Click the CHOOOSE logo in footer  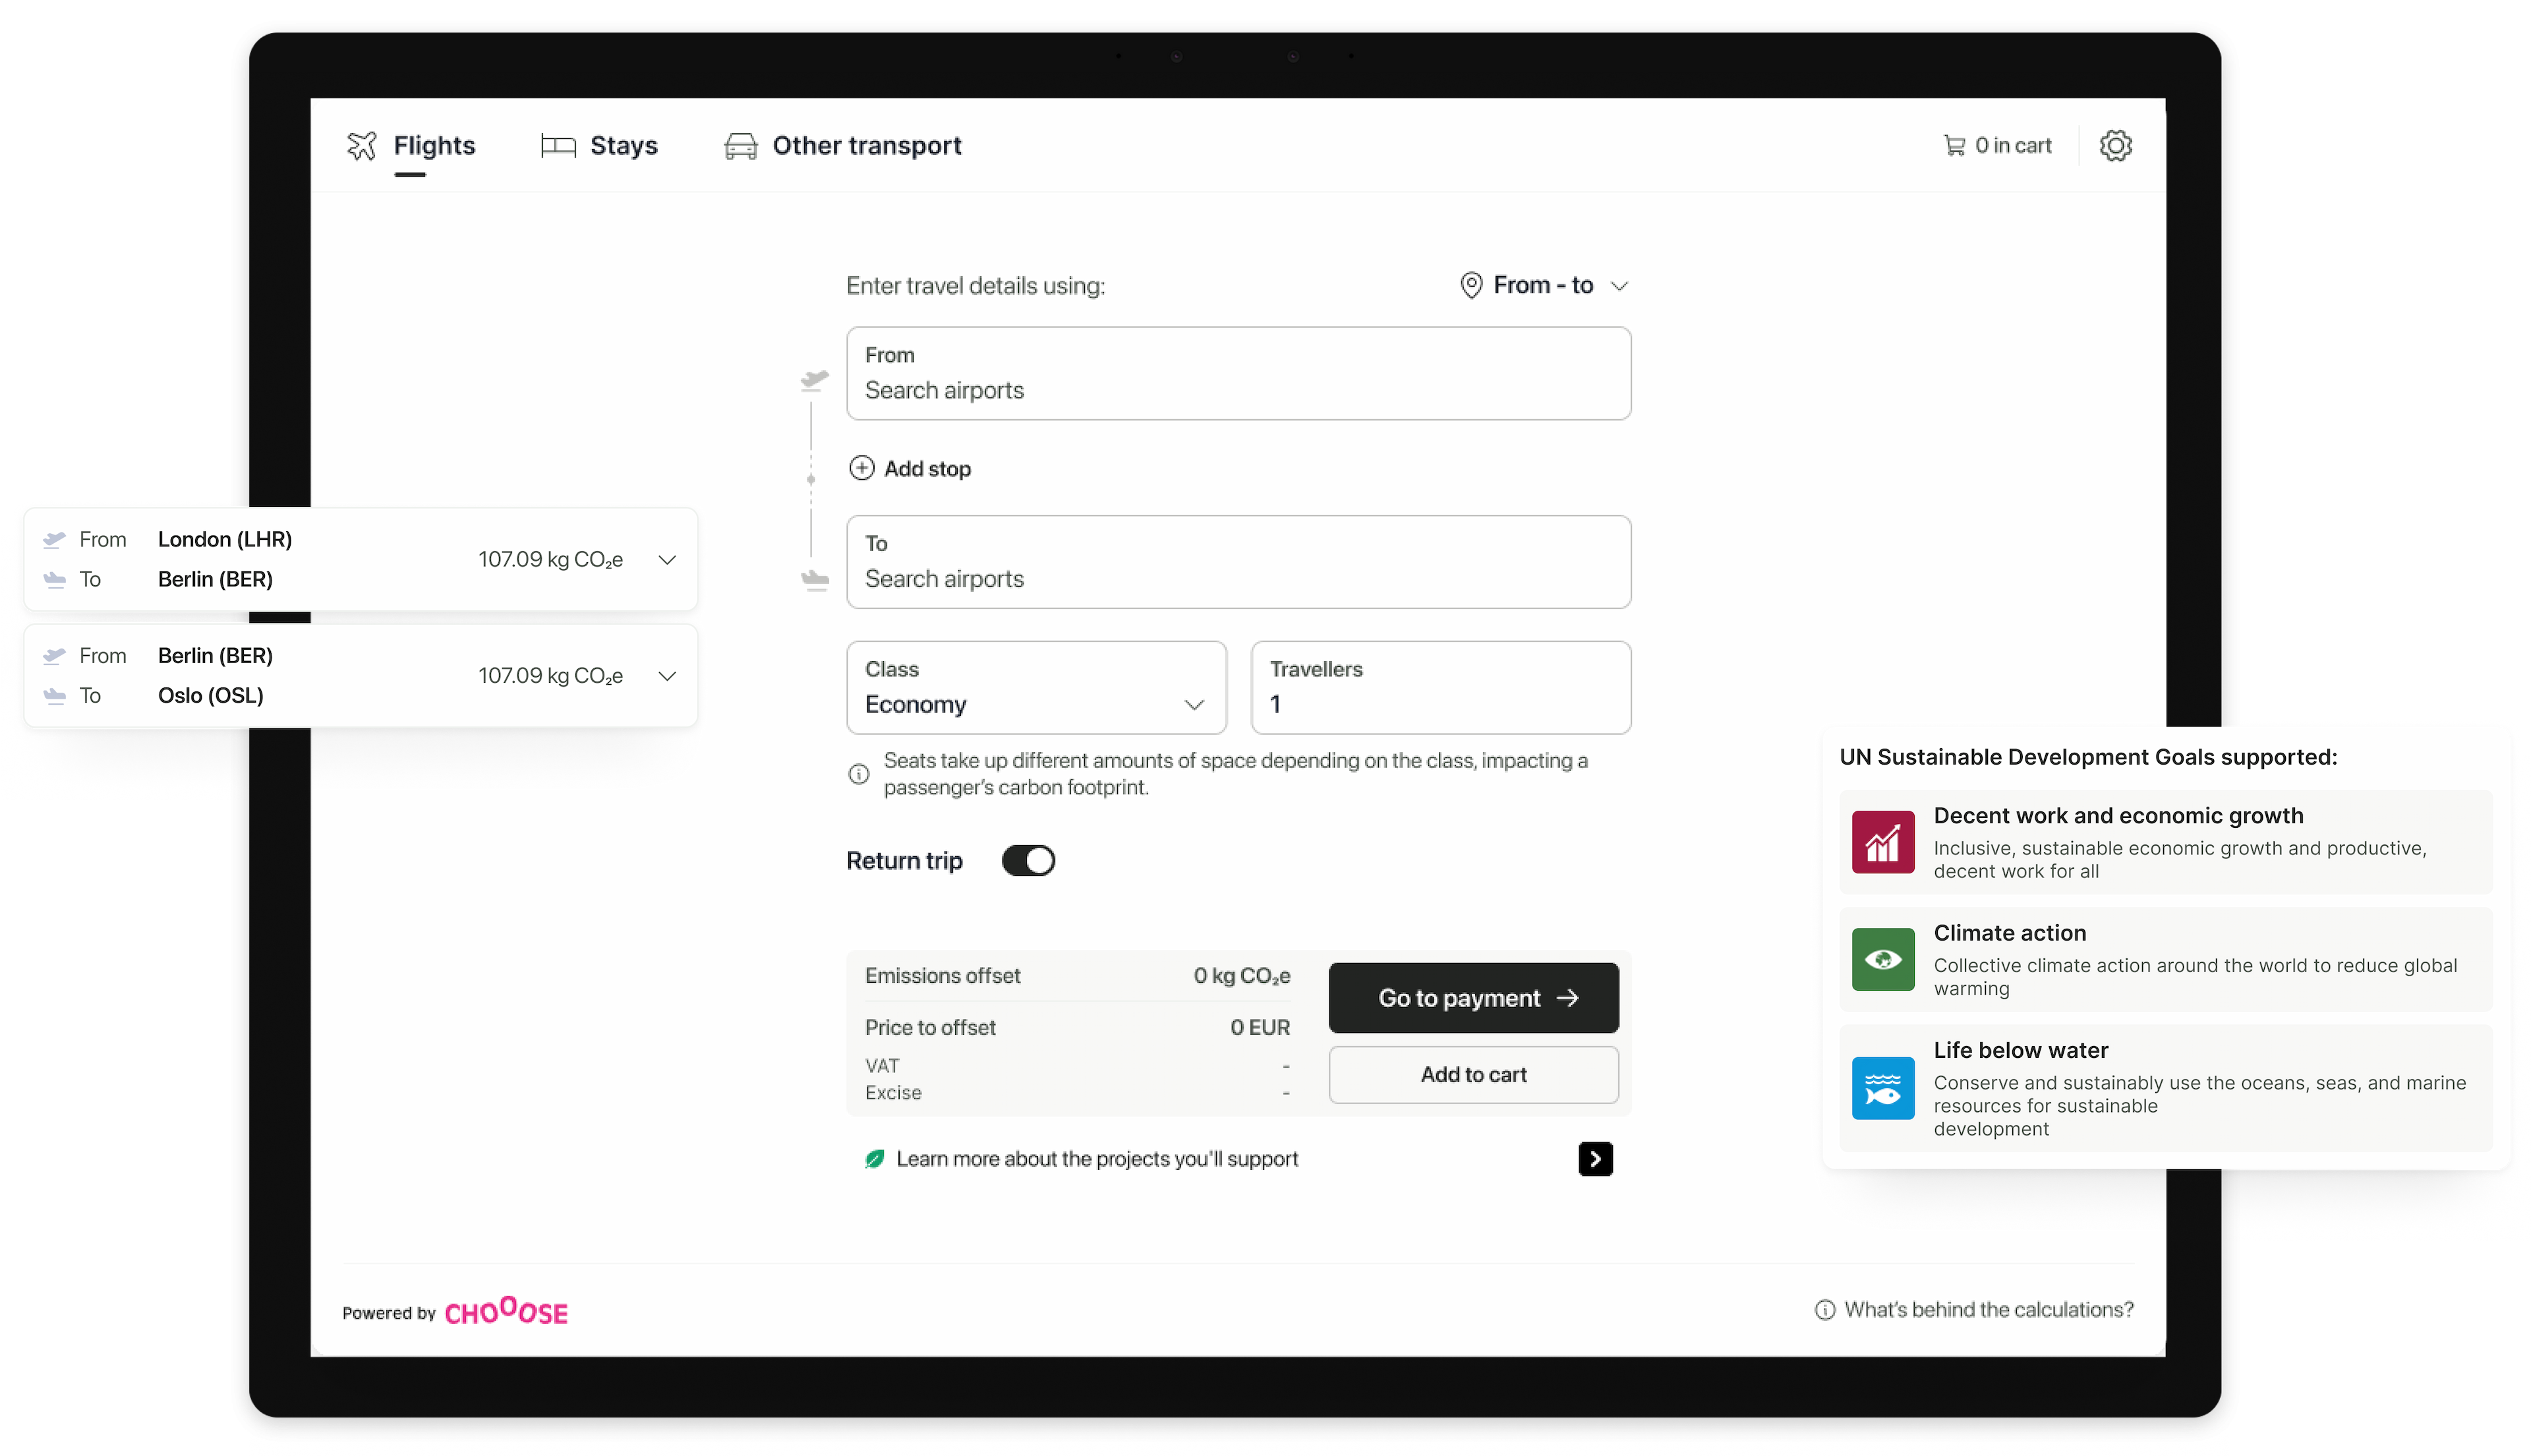tap(506, 1311)
